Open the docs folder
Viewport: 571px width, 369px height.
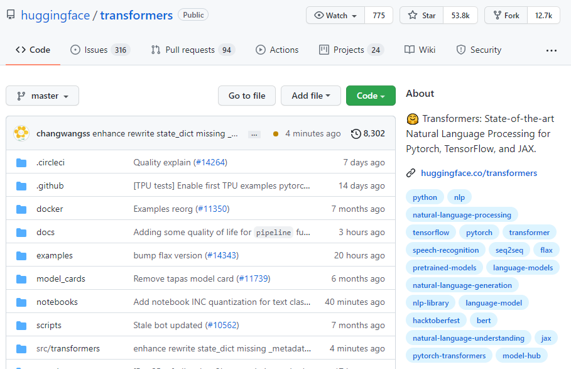[45, 233]
